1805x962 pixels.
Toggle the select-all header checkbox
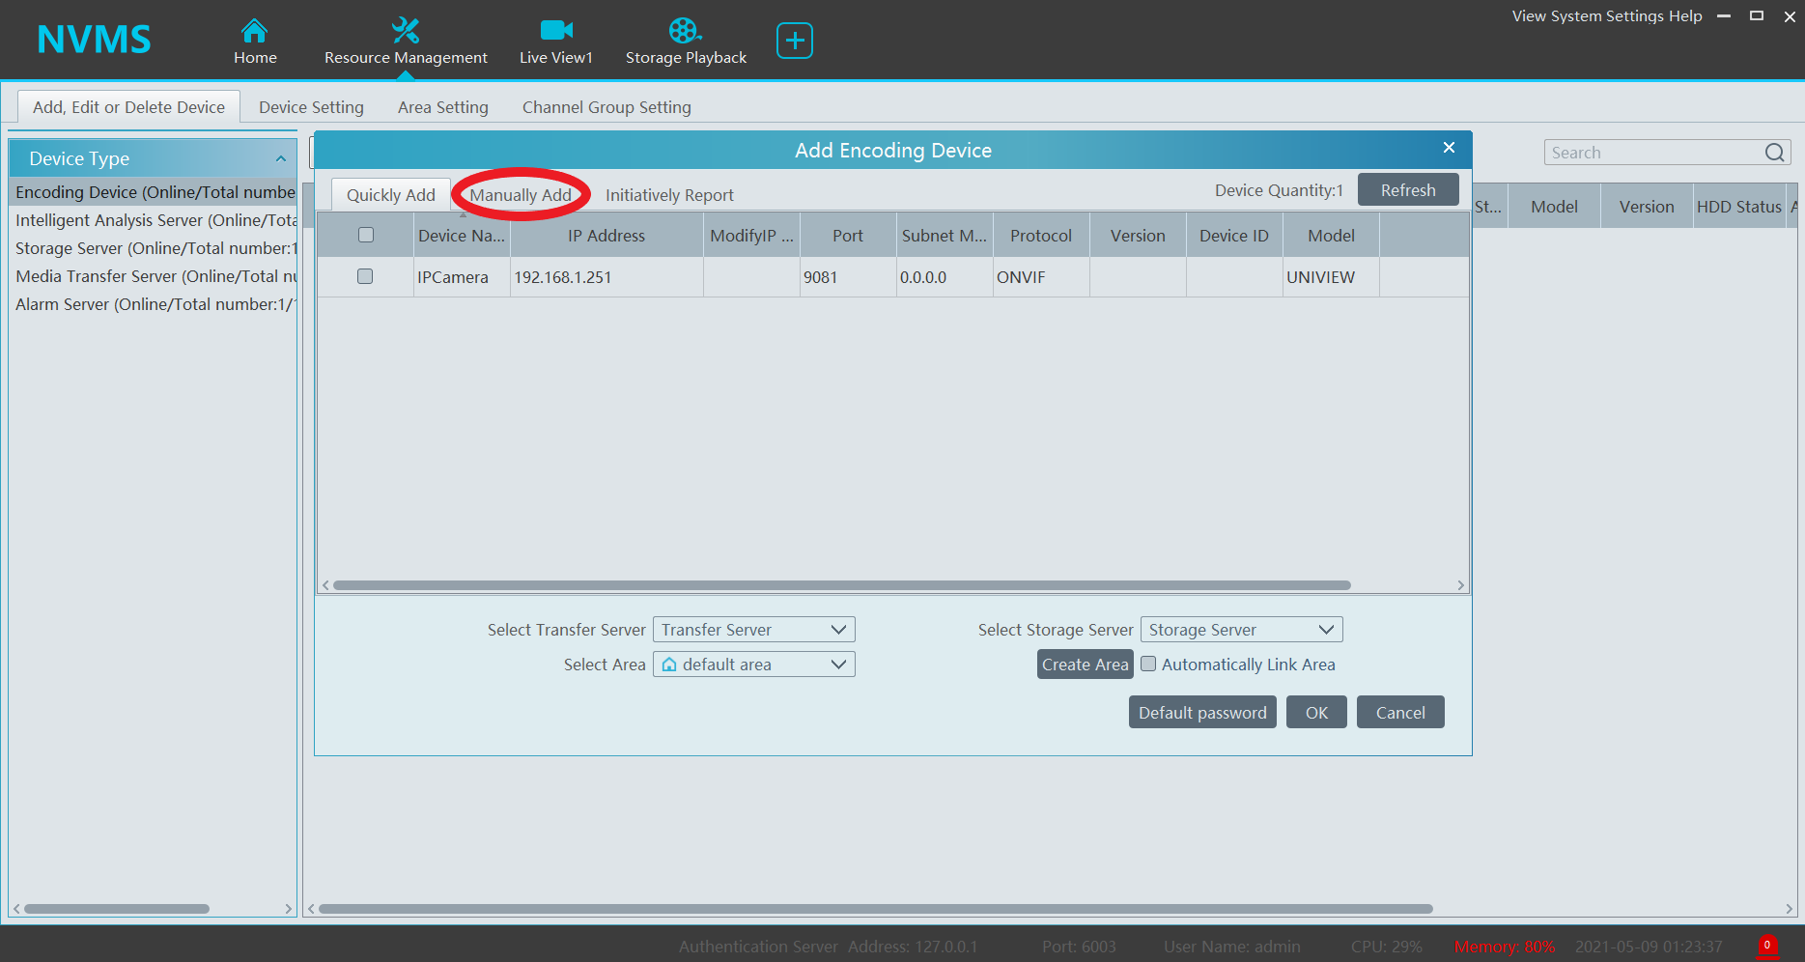365,235
